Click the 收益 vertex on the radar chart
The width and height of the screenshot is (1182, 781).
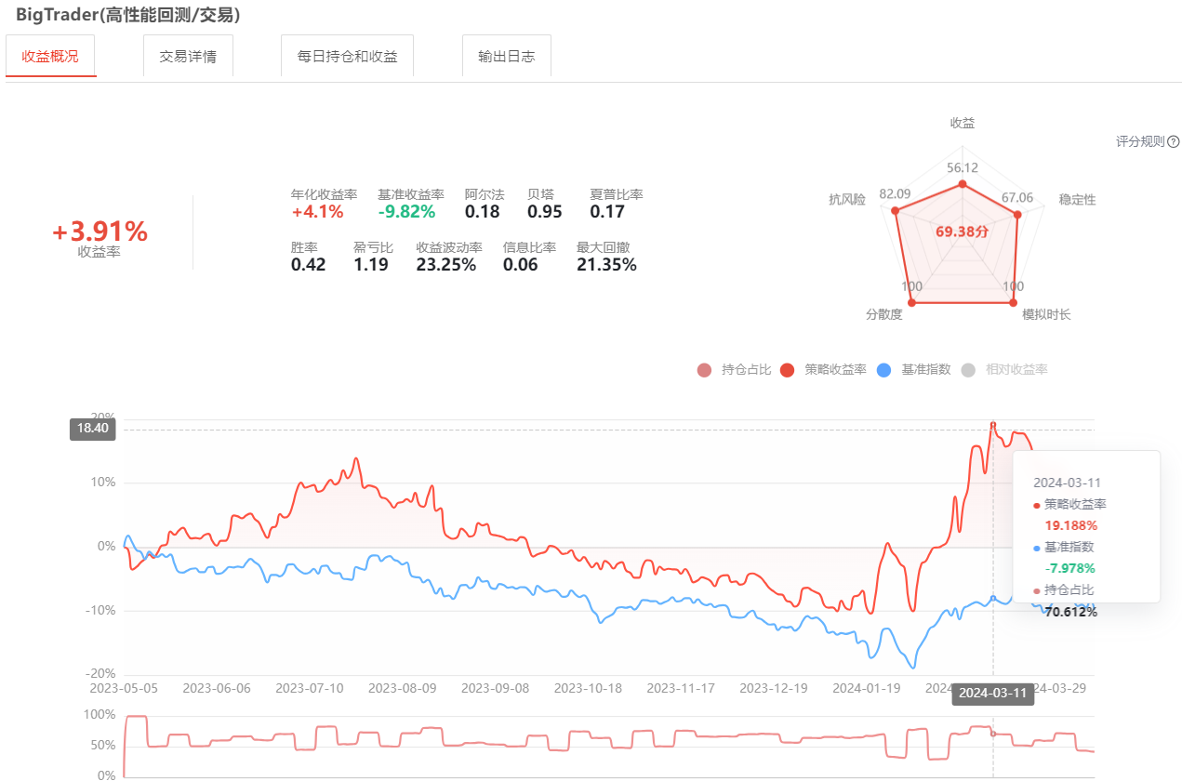coord(963,184)
